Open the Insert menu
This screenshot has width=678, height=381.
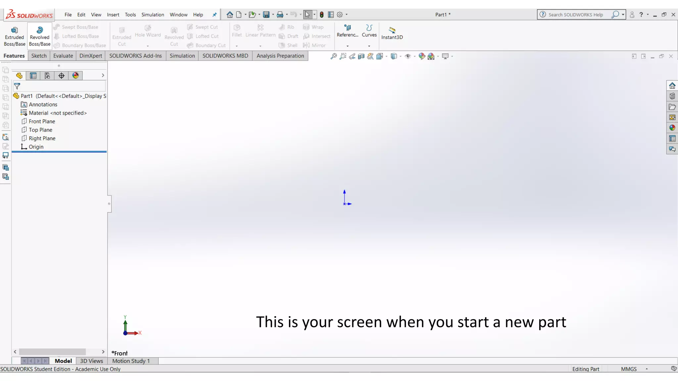pyautogui.click(x=113, y=15)
